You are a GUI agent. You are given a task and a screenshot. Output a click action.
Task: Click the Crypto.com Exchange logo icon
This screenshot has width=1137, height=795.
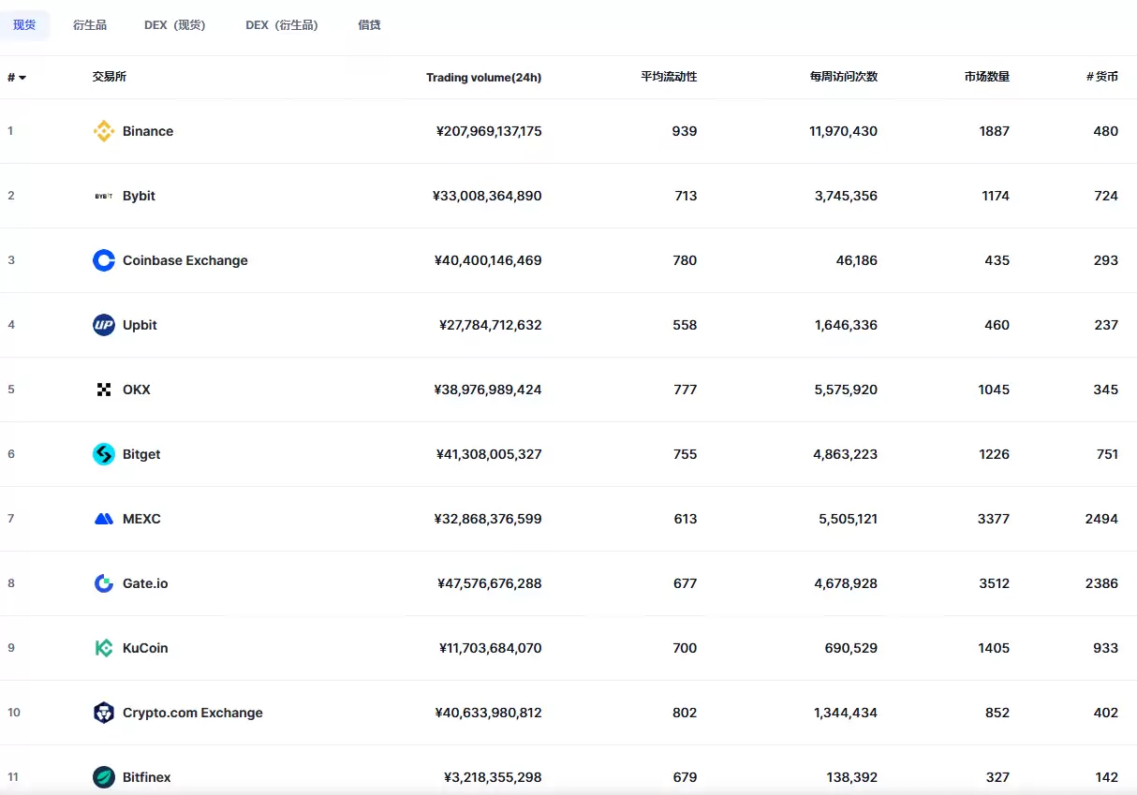[x=104, y=713]
